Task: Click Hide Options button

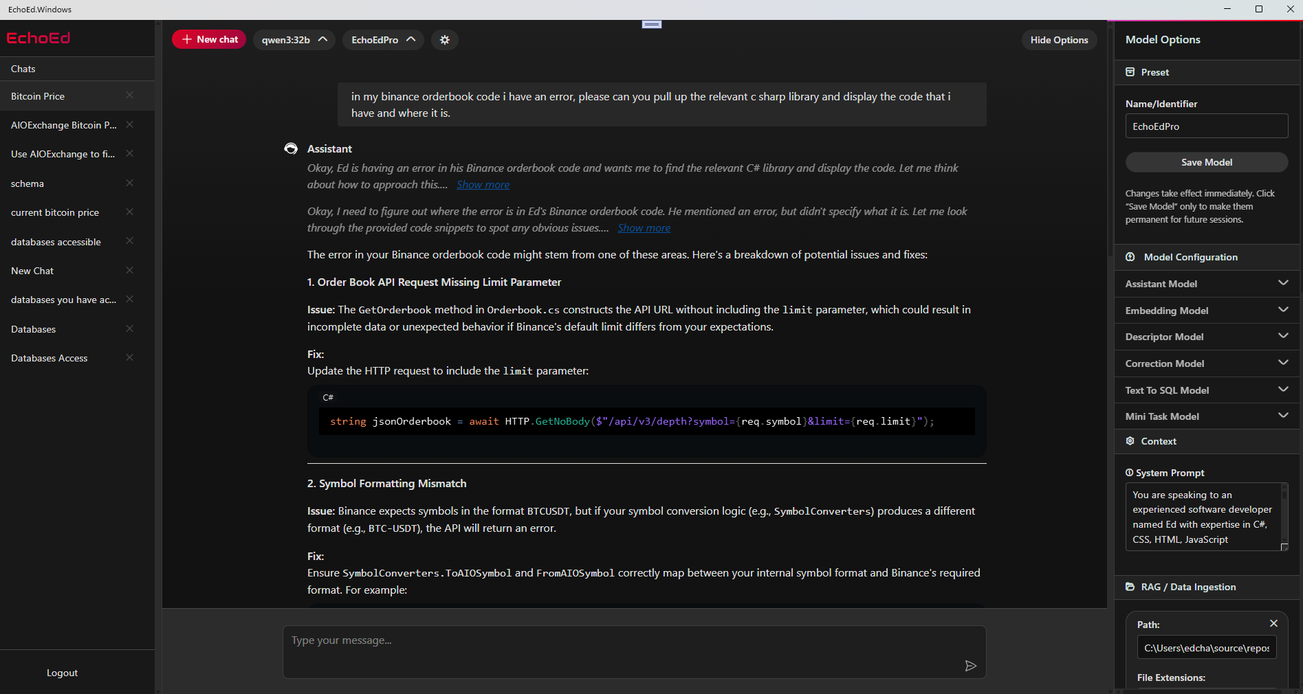Action: (x=1059, y=40)
